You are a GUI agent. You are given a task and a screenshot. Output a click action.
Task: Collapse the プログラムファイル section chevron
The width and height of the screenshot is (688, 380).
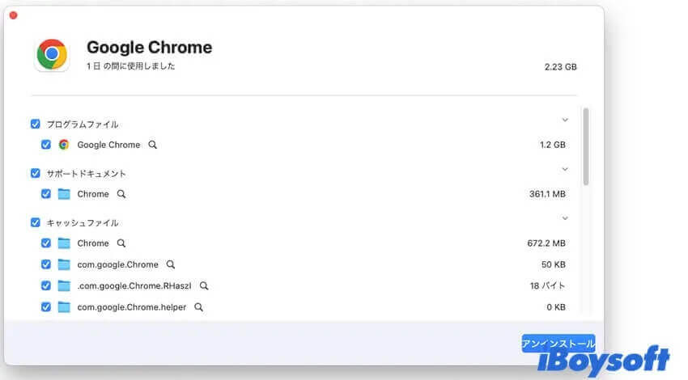point(565,120)
